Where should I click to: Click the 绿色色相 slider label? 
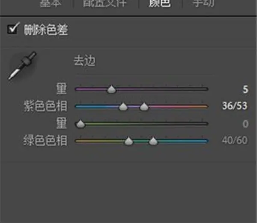point(45,141)
